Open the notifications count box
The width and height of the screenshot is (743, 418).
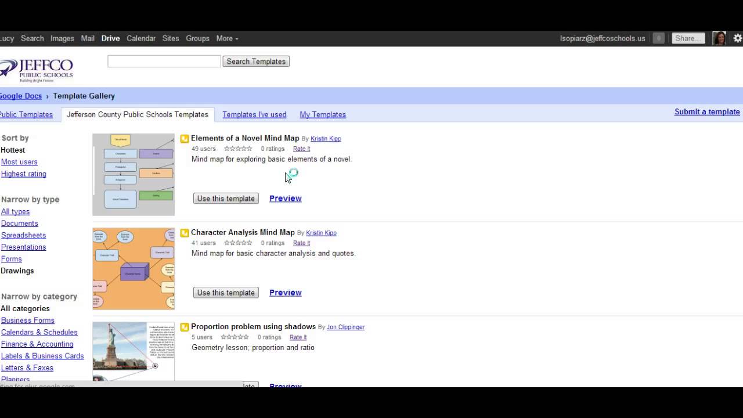pos(658,38)
